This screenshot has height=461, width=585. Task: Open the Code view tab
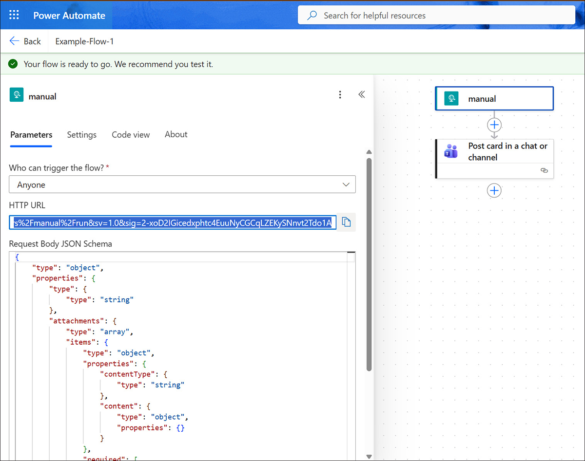pyautogui.click(x=131, y=134)
